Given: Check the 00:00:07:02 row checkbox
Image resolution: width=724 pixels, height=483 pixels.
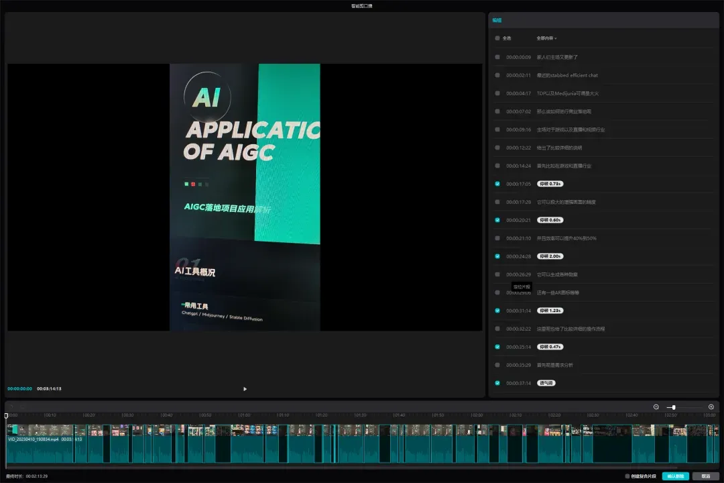Looking at the screenshot, I should click(x=497, y=111).
